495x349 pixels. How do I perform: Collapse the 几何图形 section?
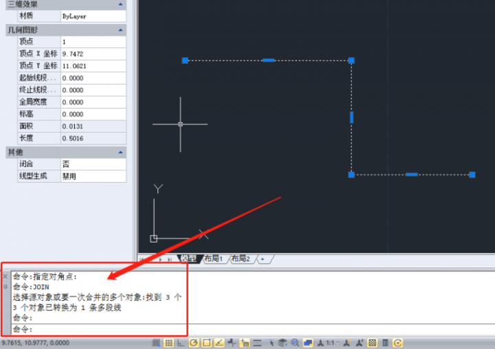120,30
